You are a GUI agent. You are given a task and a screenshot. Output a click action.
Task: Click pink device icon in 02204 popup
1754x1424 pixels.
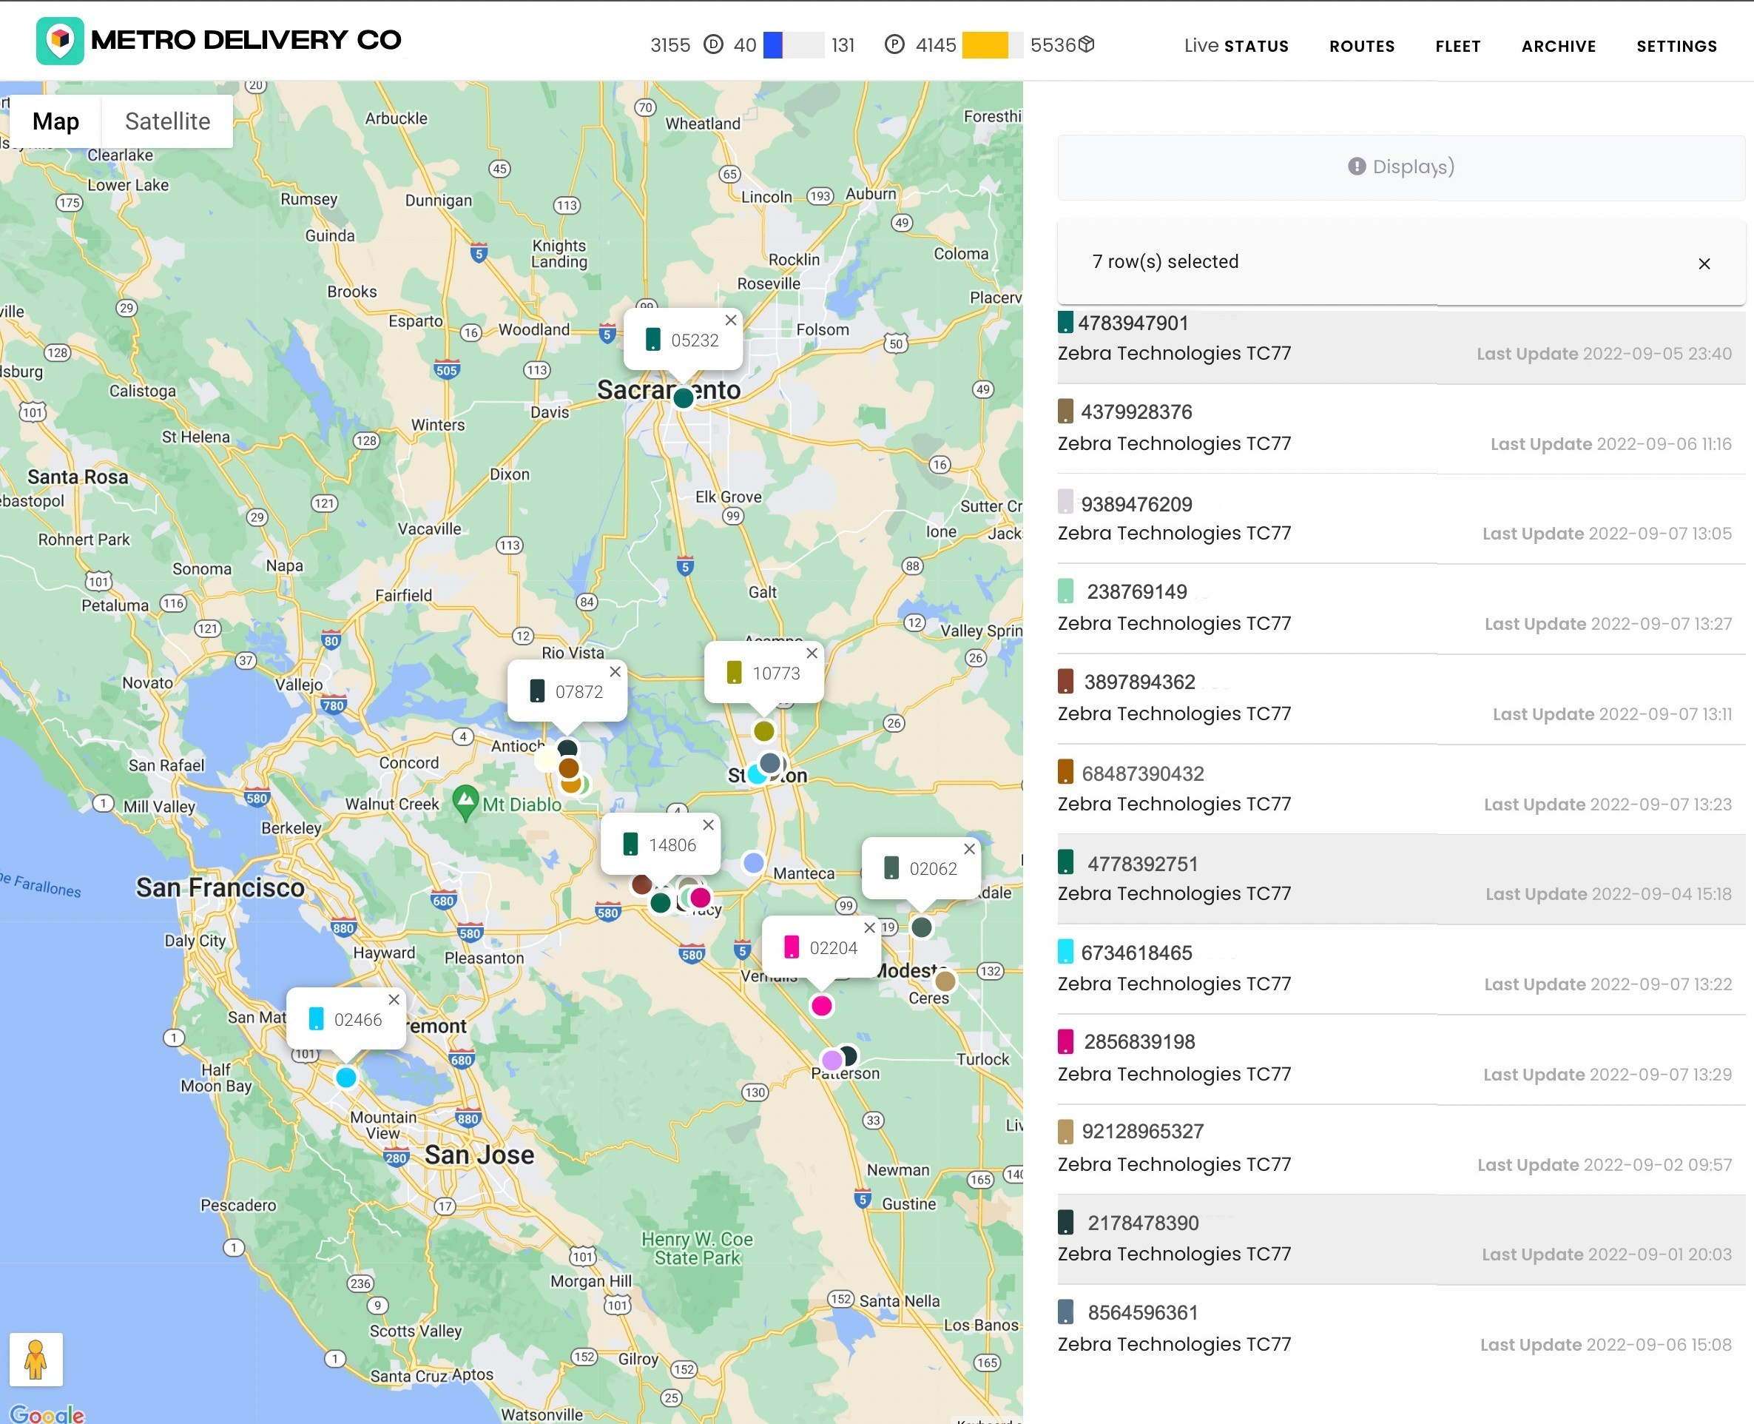792,947
